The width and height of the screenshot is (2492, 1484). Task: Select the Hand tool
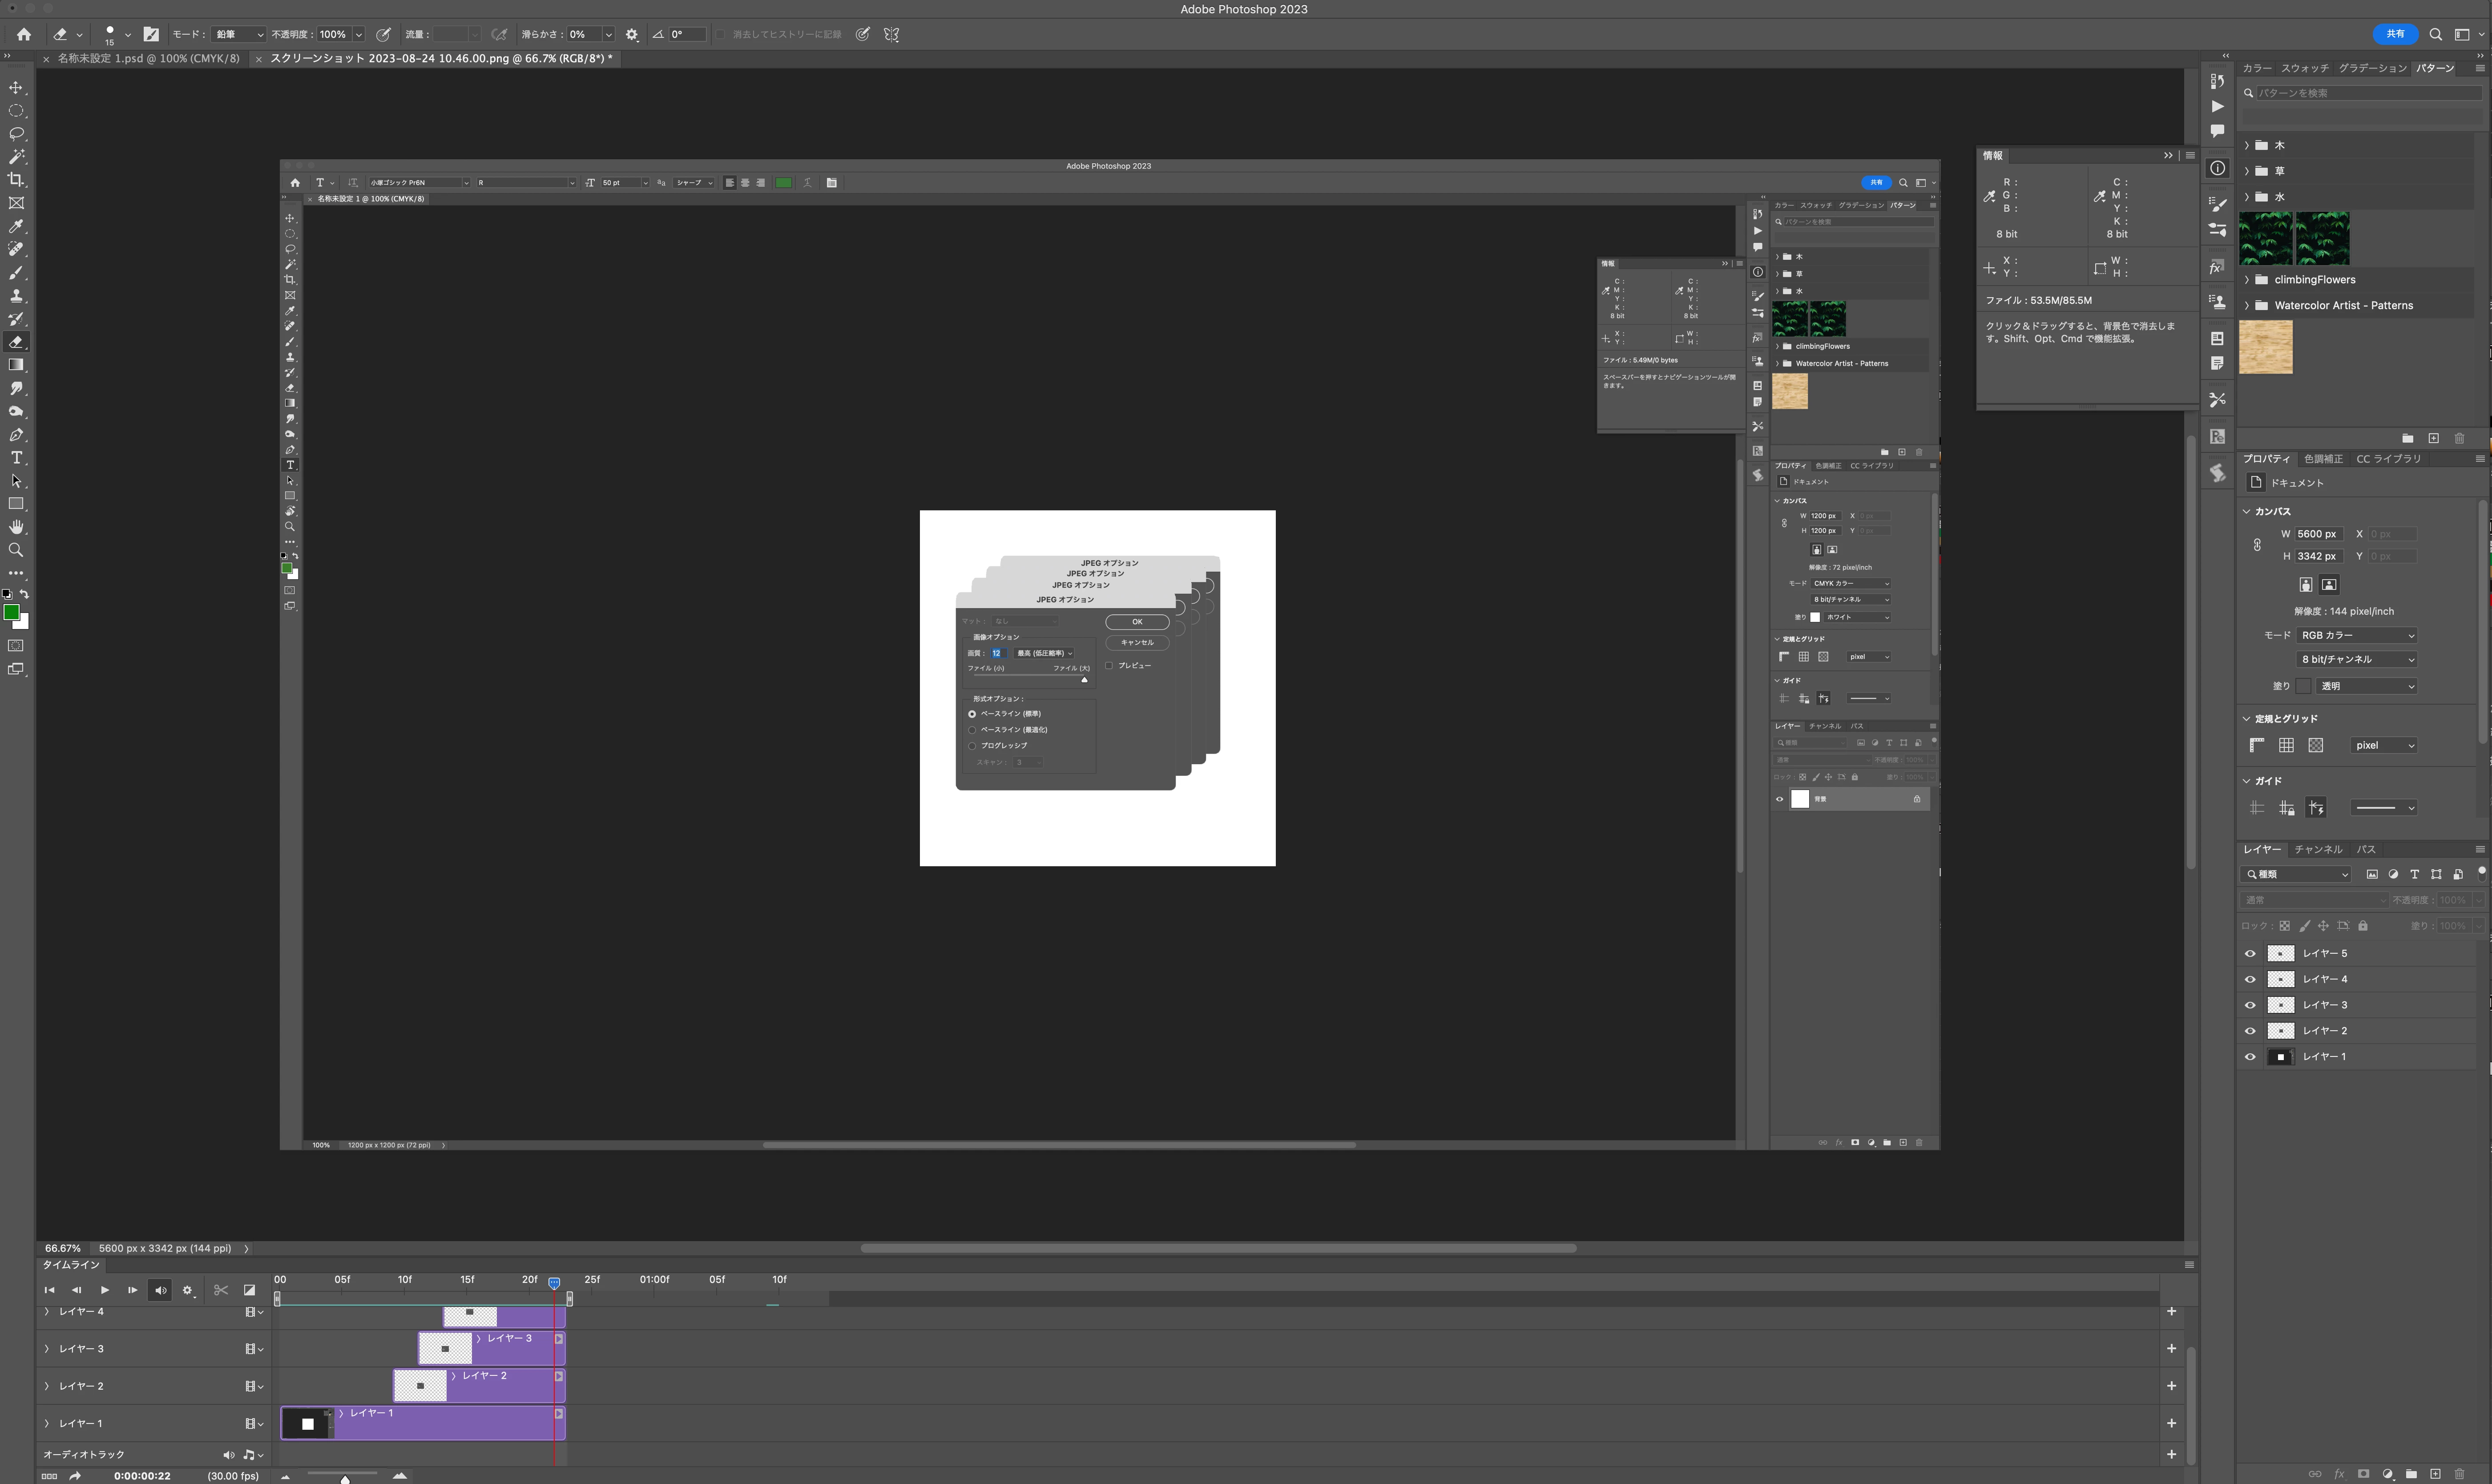16,527
